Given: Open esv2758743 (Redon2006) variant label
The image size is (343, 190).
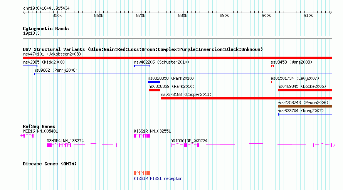Looking at the screenshot, I should [x=303, y=103].
